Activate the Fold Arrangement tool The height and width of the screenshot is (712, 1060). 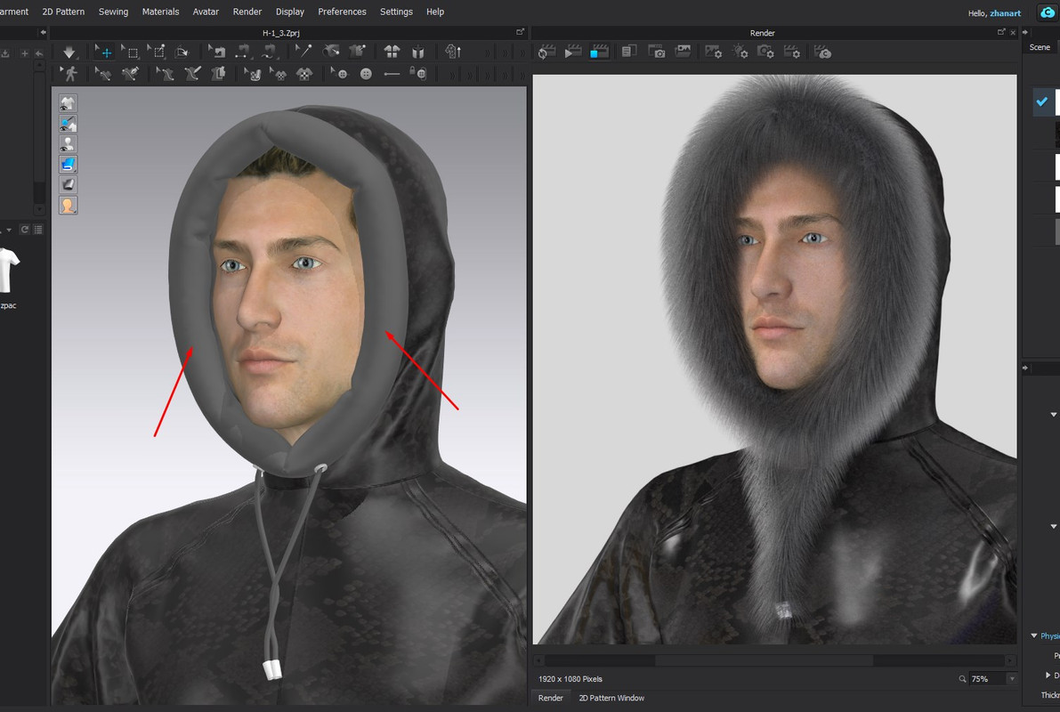pyautogui.click(x=182, y=52)
